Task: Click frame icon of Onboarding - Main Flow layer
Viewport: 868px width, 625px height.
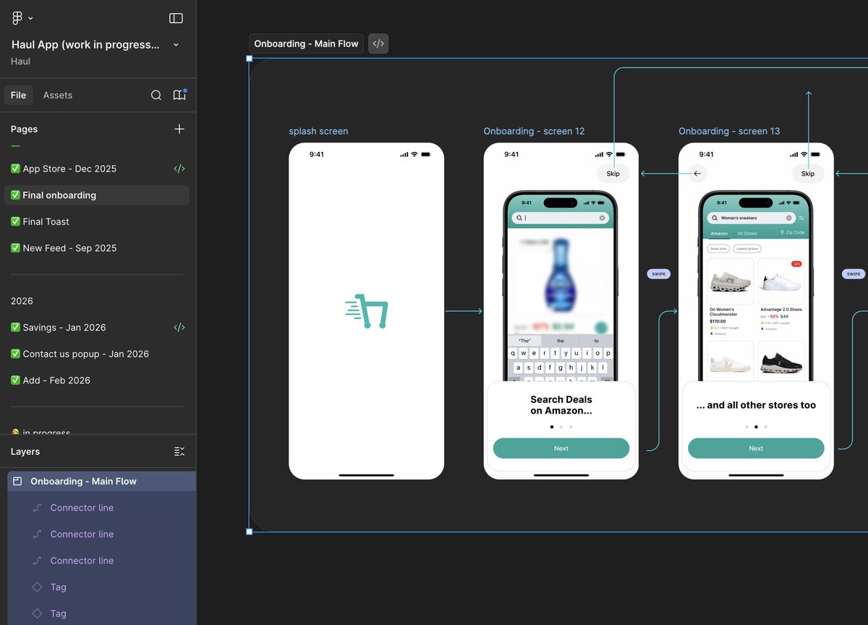Action: [x=18, y=481]
